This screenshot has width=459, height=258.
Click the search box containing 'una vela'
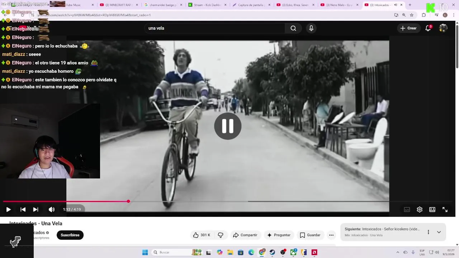(214, 28)
